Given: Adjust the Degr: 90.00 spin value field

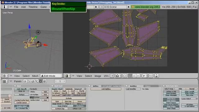Looking at the screenshot, I should pyautogui.click(x=57, y=104).
